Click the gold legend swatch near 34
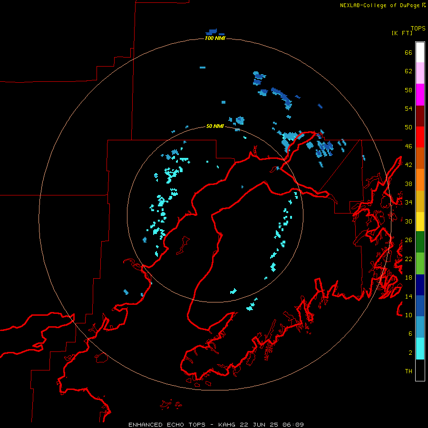 420,201
